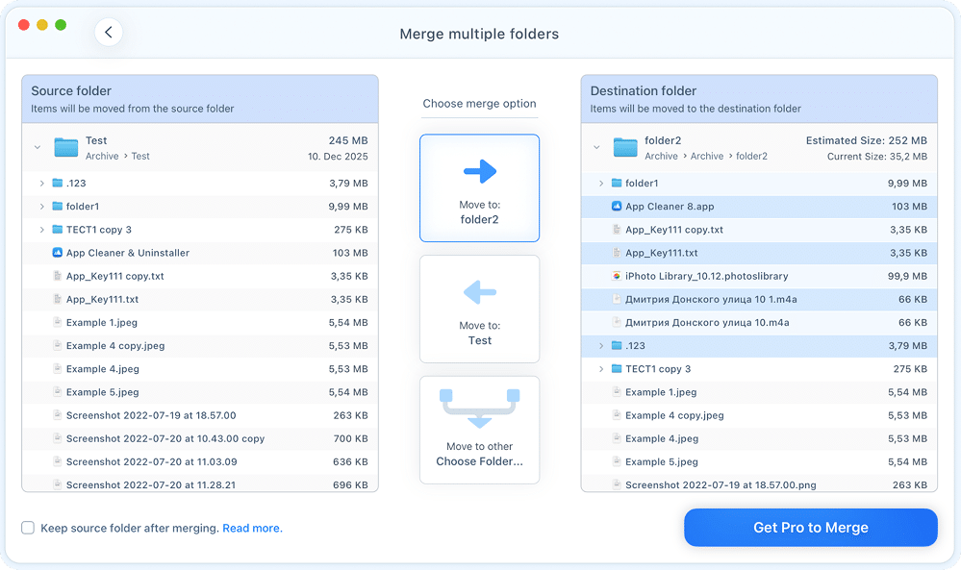961x570 pixels.
Task: Click the 99,9 MB size of iPhoto Library
Action: pos(907,276)
